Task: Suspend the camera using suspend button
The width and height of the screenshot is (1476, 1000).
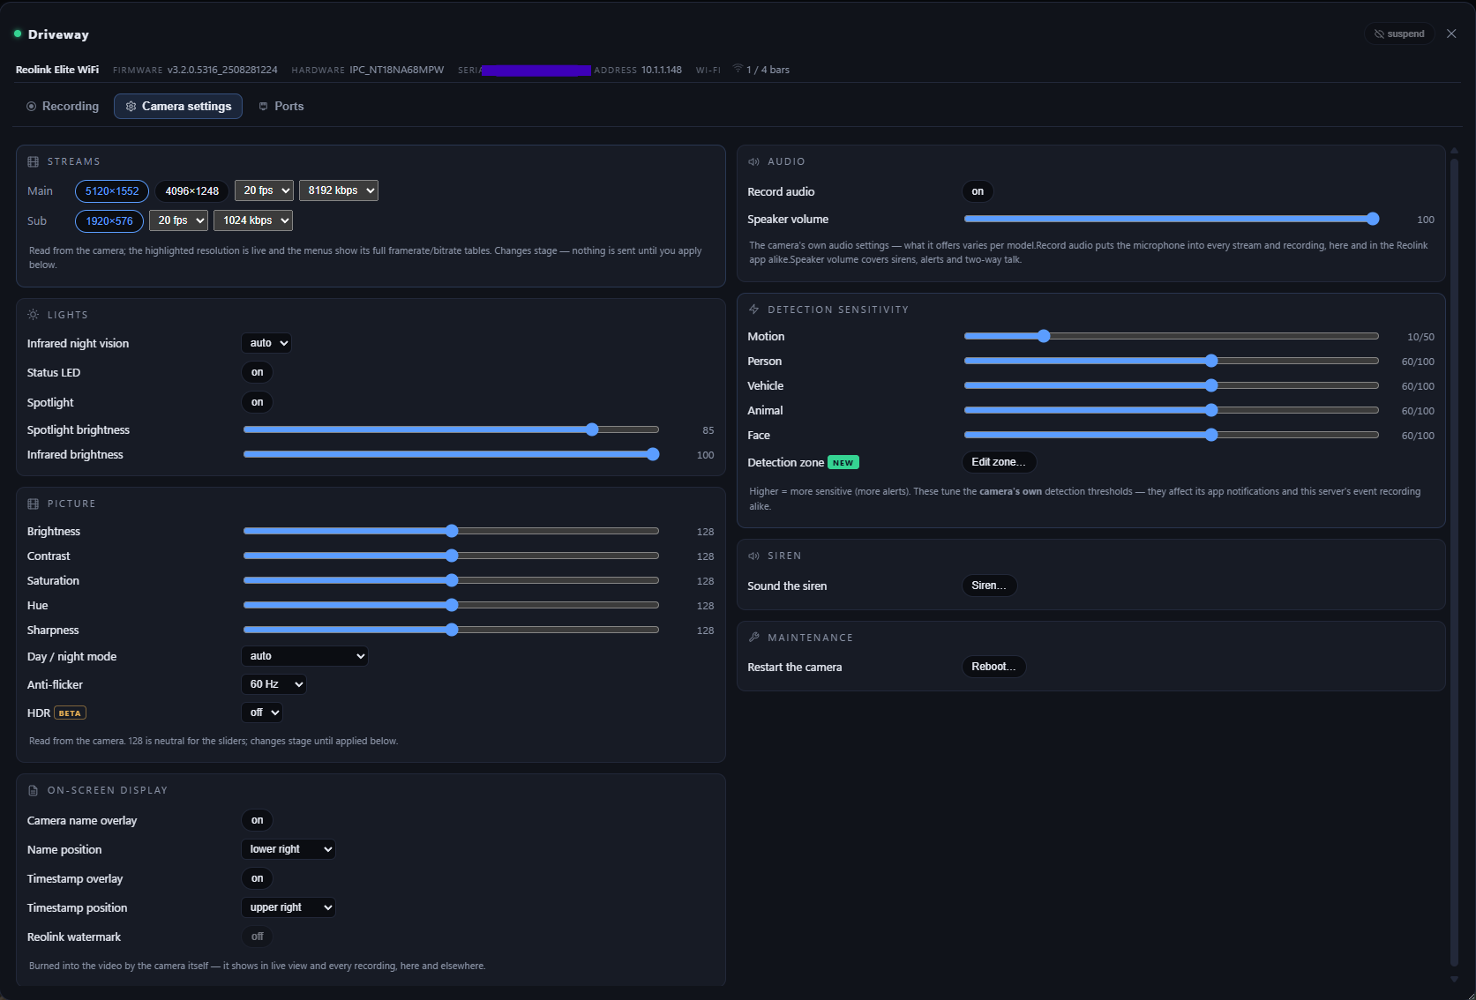Action: (1399, 34)
